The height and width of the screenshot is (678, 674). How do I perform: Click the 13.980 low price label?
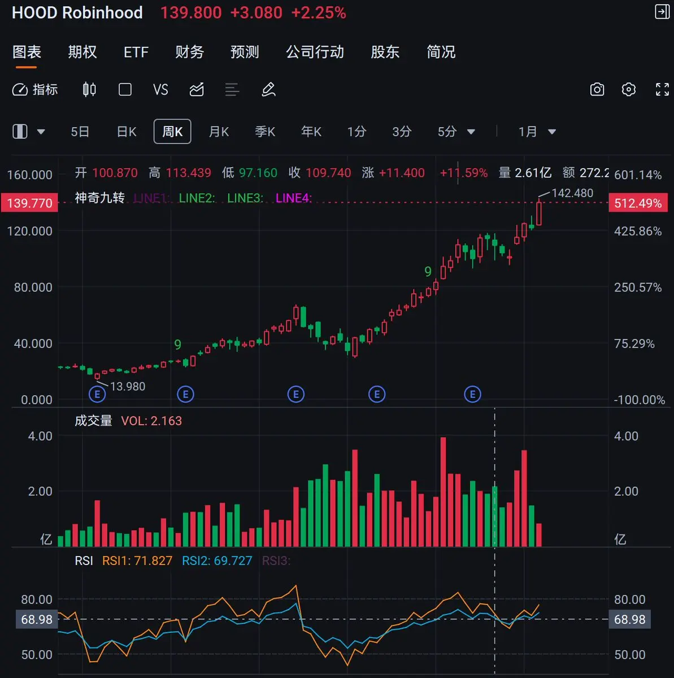click(x=128, y=386)
